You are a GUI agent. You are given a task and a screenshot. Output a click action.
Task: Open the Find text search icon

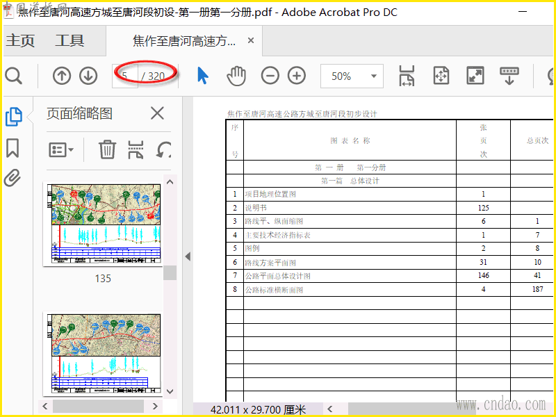click(14, 76)
